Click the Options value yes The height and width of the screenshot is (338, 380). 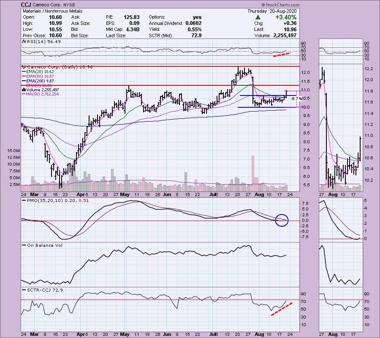(x=197, y=17)
